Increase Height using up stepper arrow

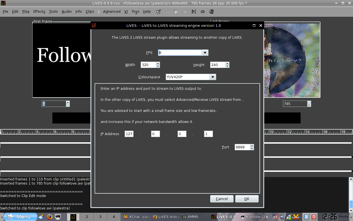[x=228, y=64]
